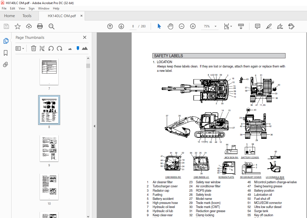The height and width of the screenshot is (218, 307).
Task: Click the page number input field
Action: point(133,26)
